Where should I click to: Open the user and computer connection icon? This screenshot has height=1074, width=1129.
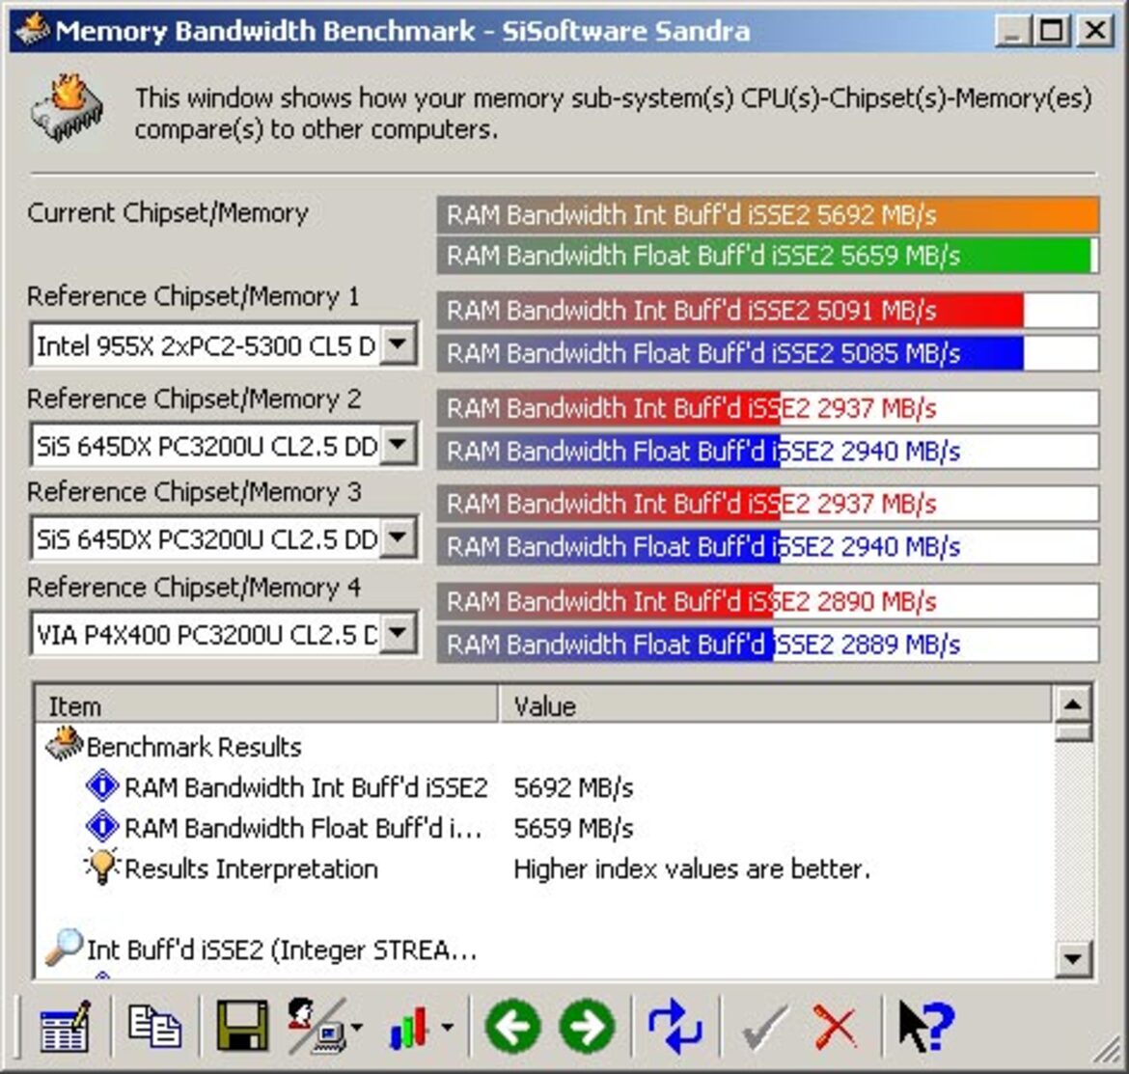[x=317, y=1025]
